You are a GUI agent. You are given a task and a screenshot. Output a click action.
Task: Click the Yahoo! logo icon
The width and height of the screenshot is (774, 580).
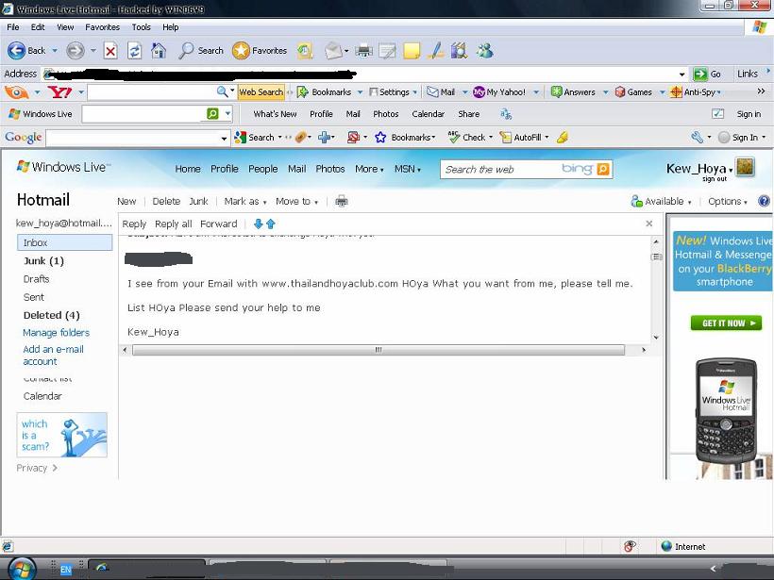pos(59,91)
